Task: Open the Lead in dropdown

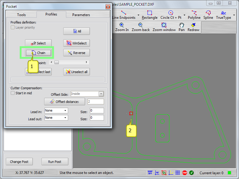Action: tap(56, 110)
